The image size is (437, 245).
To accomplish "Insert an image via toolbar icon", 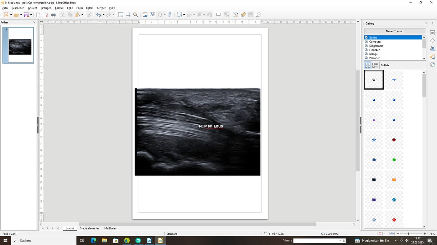I will (145, 15).
